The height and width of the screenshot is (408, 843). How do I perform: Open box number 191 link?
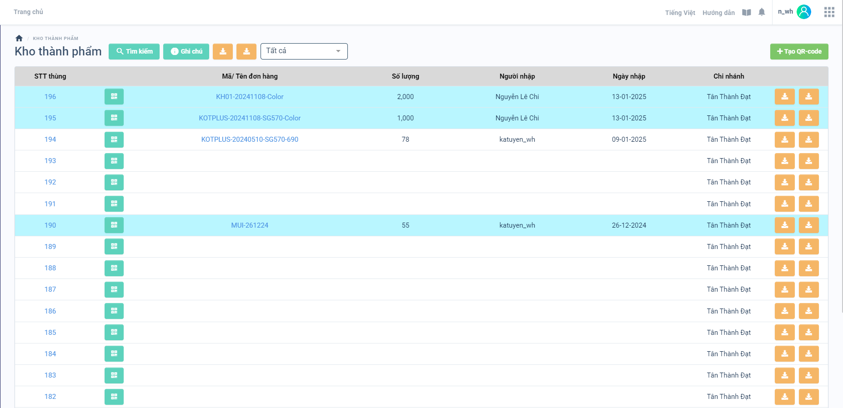pos(50,204)
